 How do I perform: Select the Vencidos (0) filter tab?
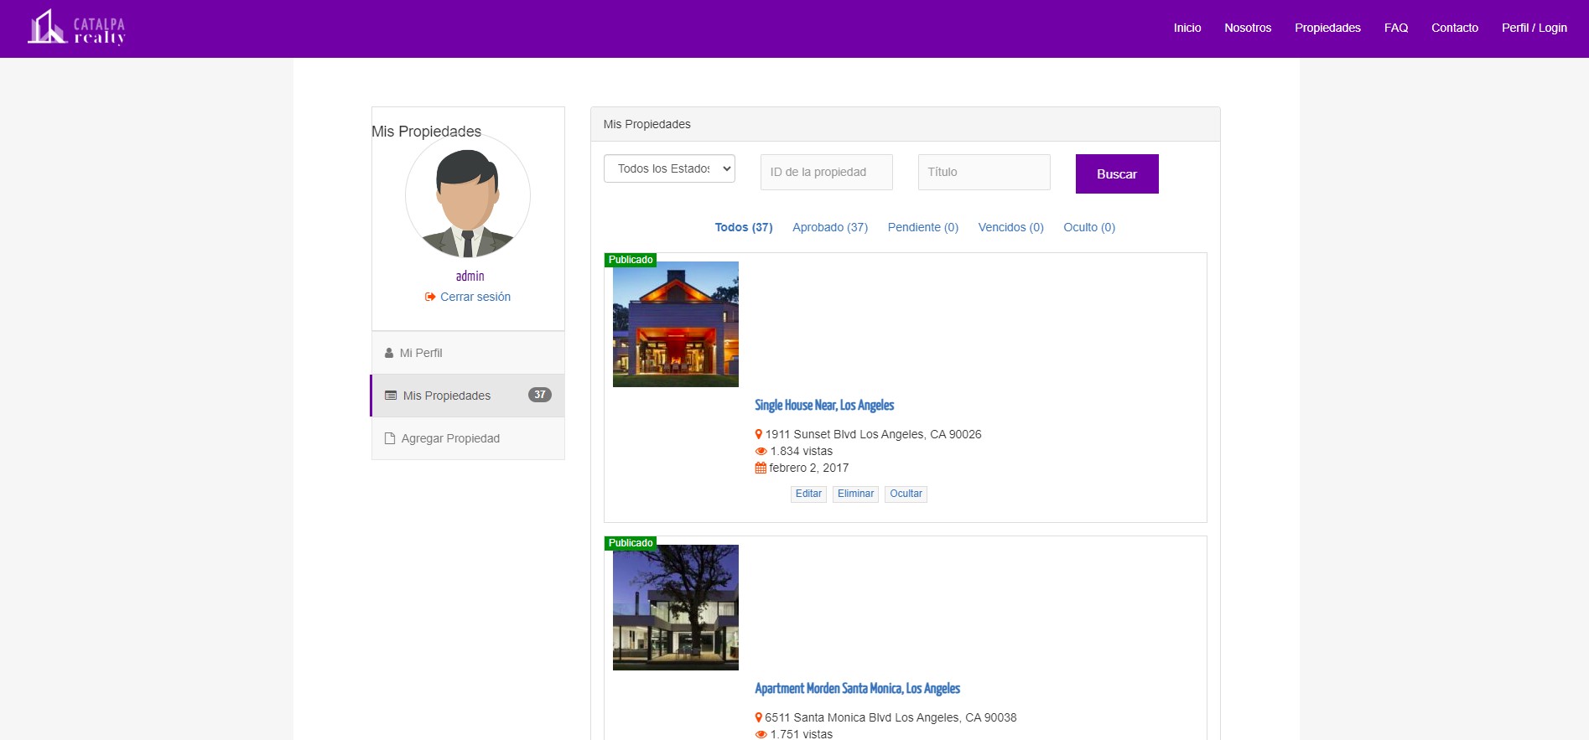pos(1011,227)
